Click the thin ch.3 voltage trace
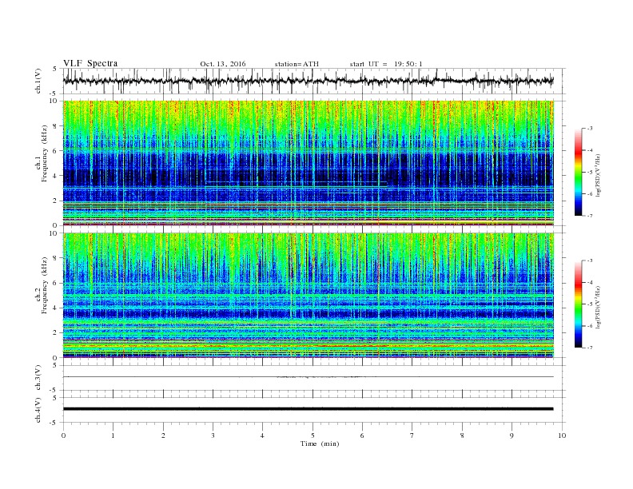Image resolution: width=633 pixels, height=489 pixels. click(x=309, y=377)
